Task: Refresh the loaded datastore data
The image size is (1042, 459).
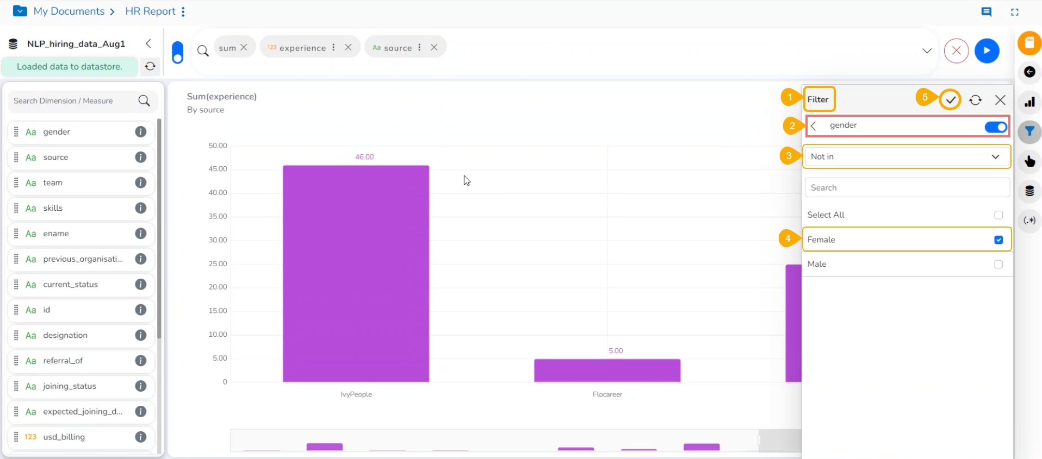Action: click(x=150, y=66)
